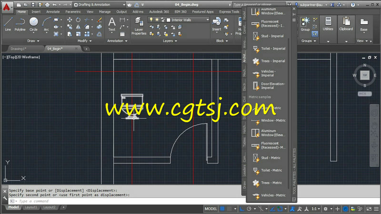Open the Text annotation tool
This screenshot has height=214, width=381.
tap(112, 24)
